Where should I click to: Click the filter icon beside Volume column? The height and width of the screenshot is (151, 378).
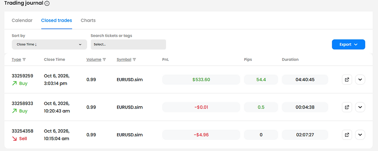(x=104, y=59)
